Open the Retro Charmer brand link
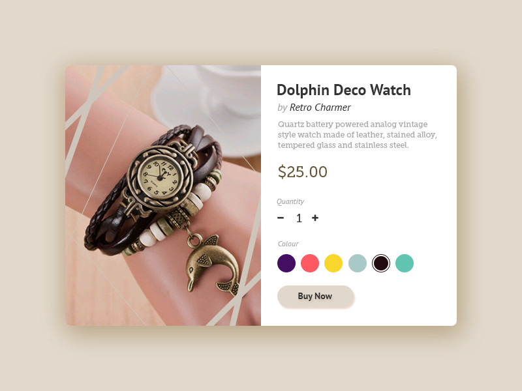Screen dimensions: 522x391 click(x=320, y=108)
